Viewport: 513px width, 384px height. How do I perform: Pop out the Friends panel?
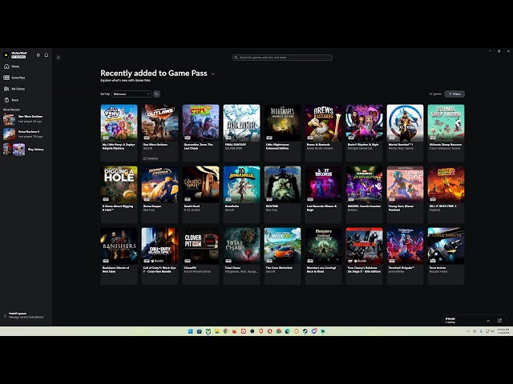click(x=499, y=321)
